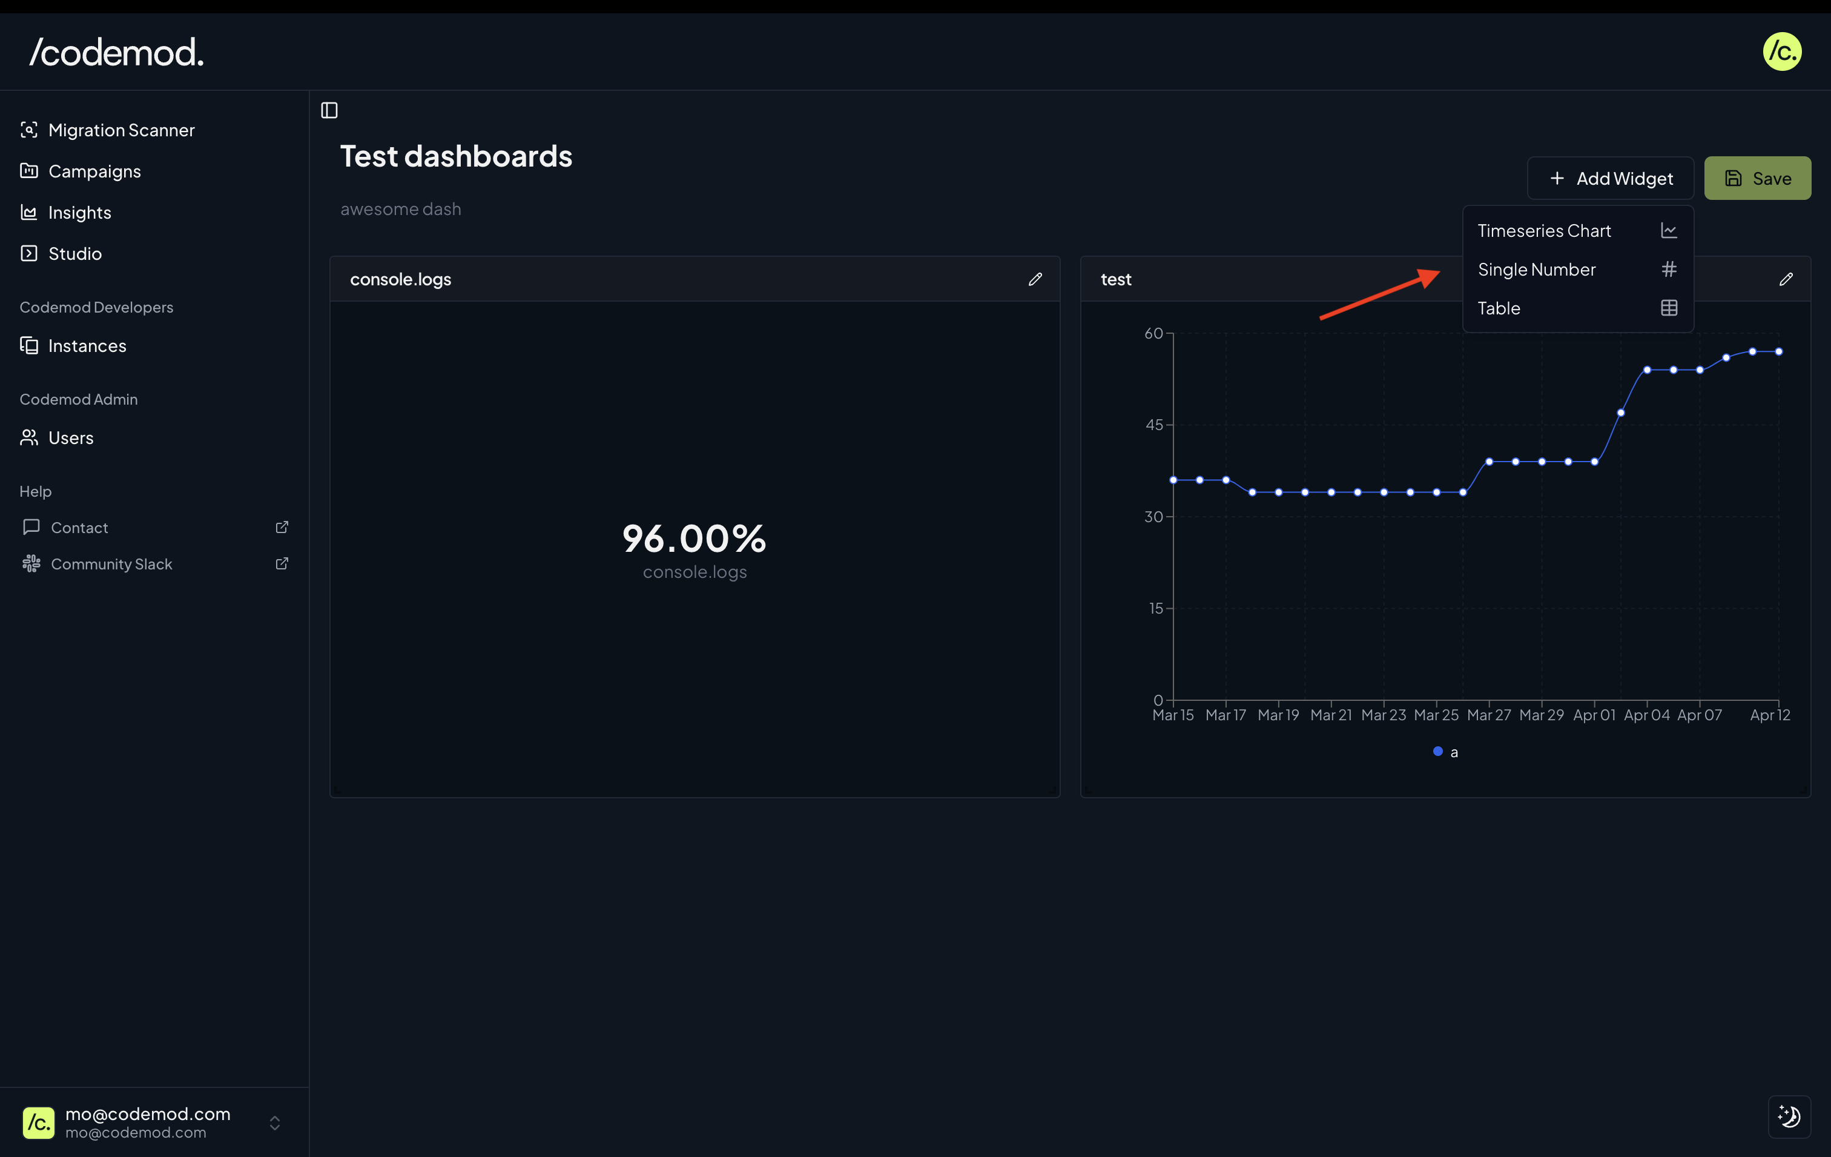Click the edit pencil on test widget

point(1786,279)
